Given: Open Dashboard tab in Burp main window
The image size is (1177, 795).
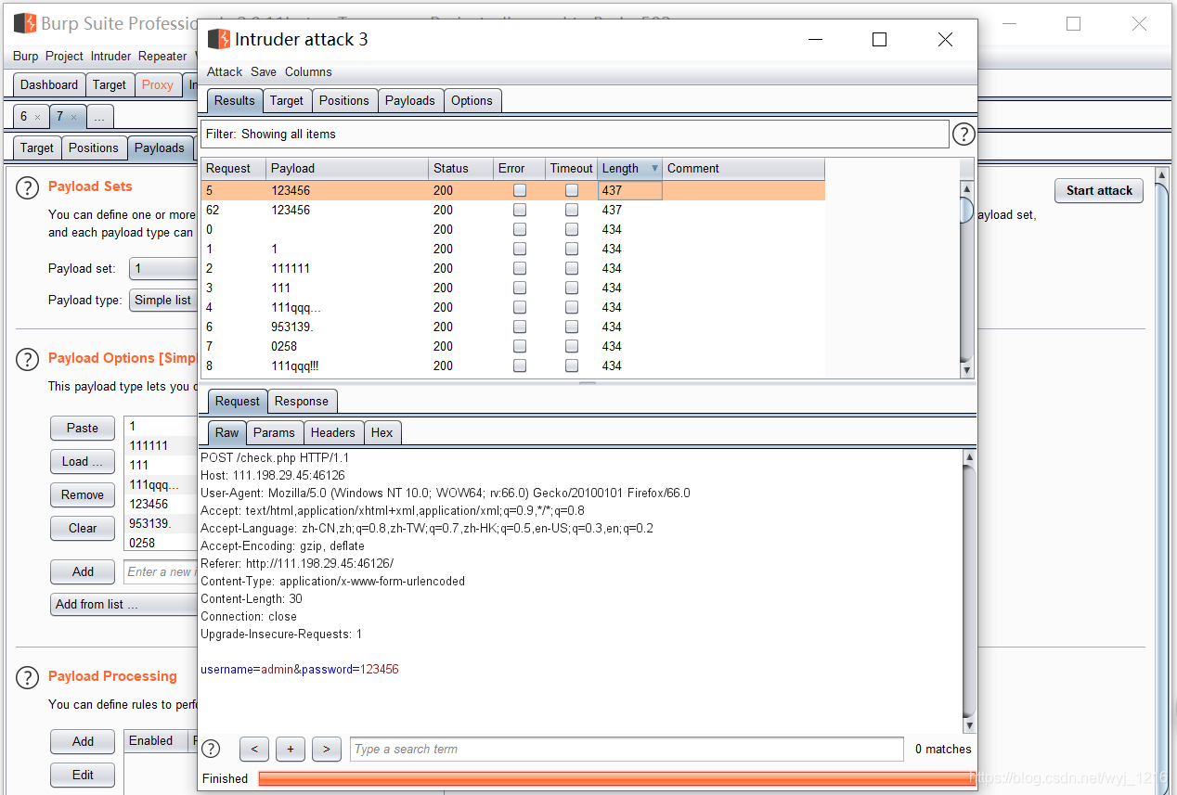Looking at the screenshot, I should pos(49,84).
